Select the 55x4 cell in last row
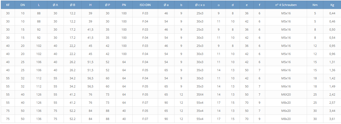341x124 pixels. [200, 119]
